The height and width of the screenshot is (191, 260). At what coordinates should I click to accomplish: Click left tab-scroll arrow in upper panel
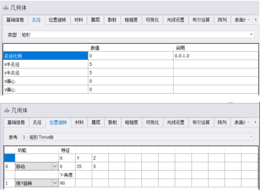(x=249, y=20)
